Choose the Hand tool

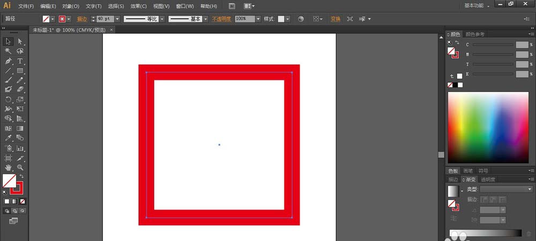[x=8, y=168]
